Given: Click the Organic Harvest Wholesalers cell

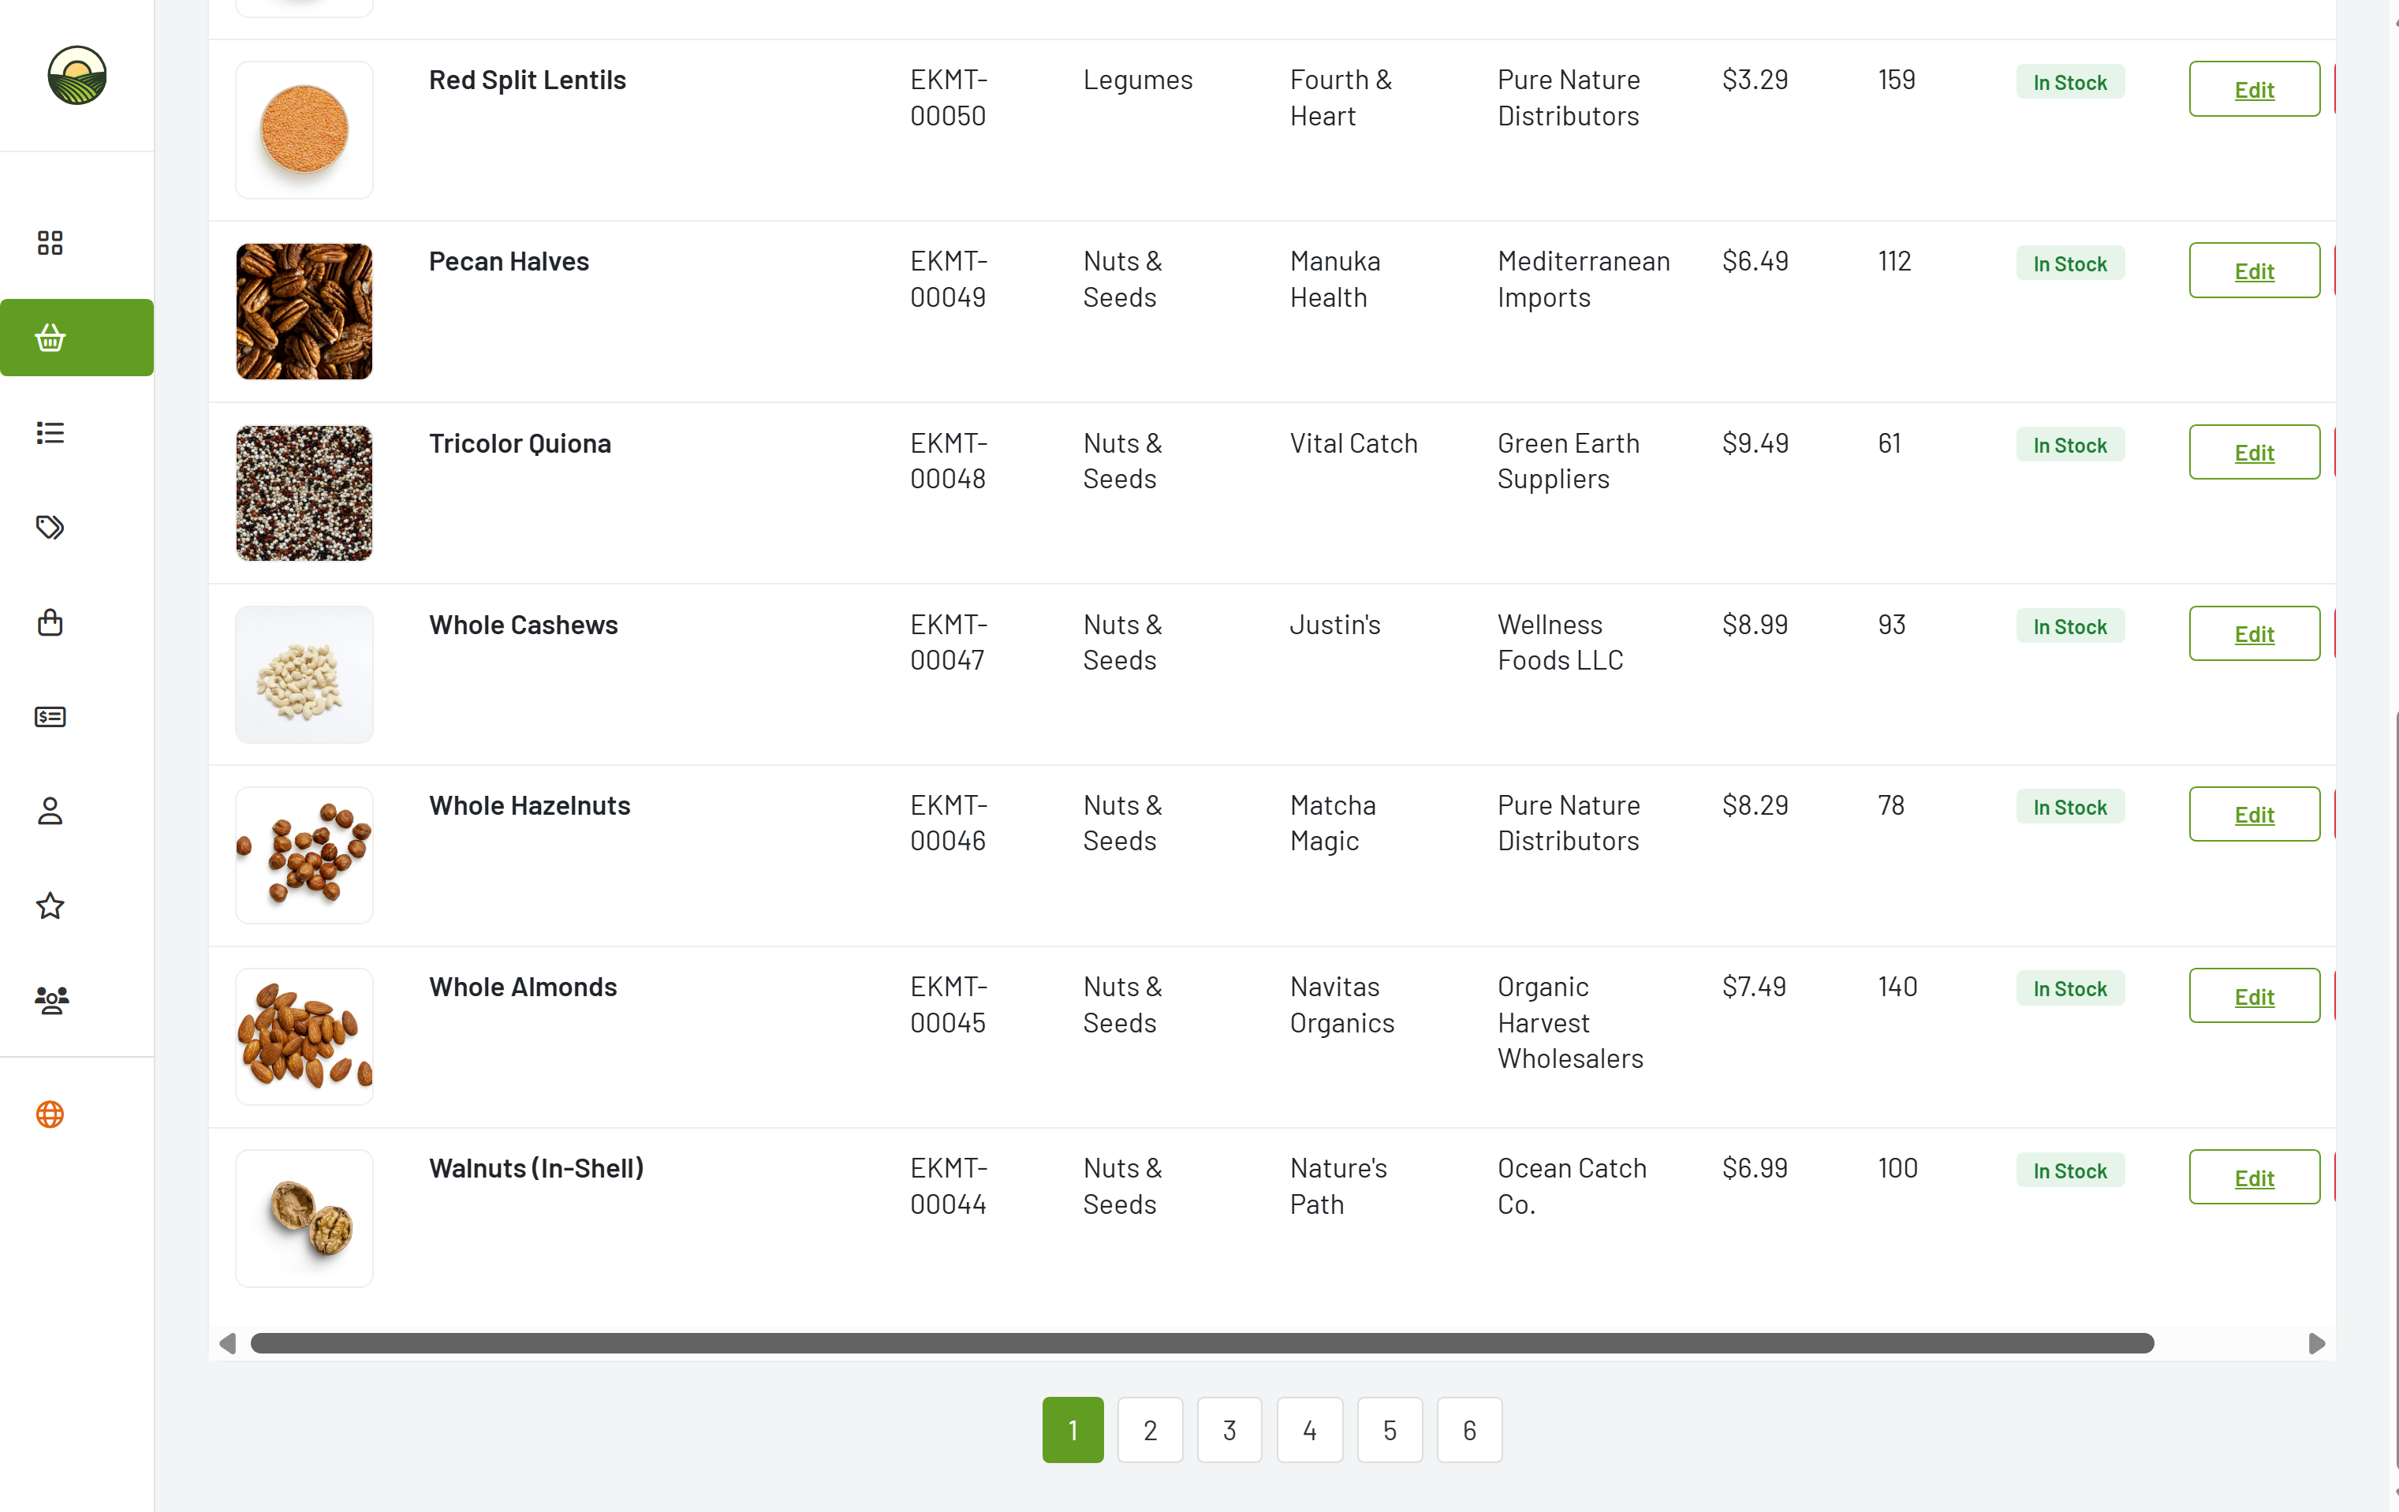Looking at the screenshot, I should pyautogui.click(x=1570, y=1023).
